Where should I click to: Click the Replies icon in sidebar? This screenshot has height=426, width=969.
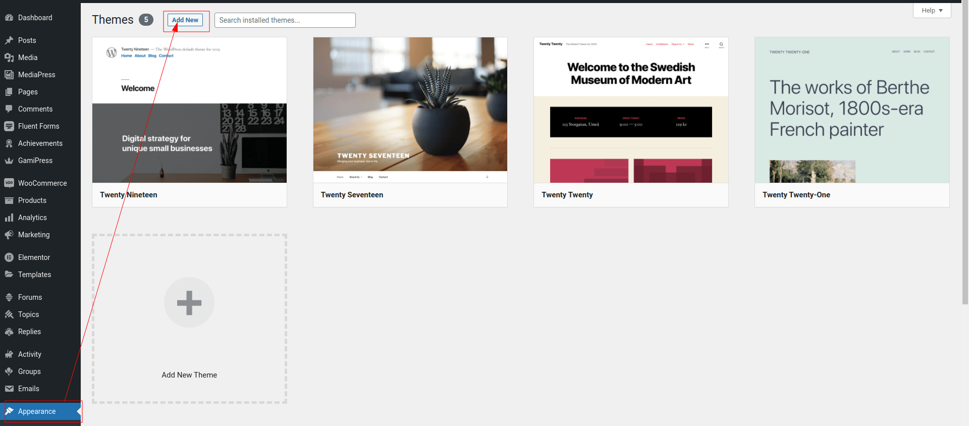point(9,332)
